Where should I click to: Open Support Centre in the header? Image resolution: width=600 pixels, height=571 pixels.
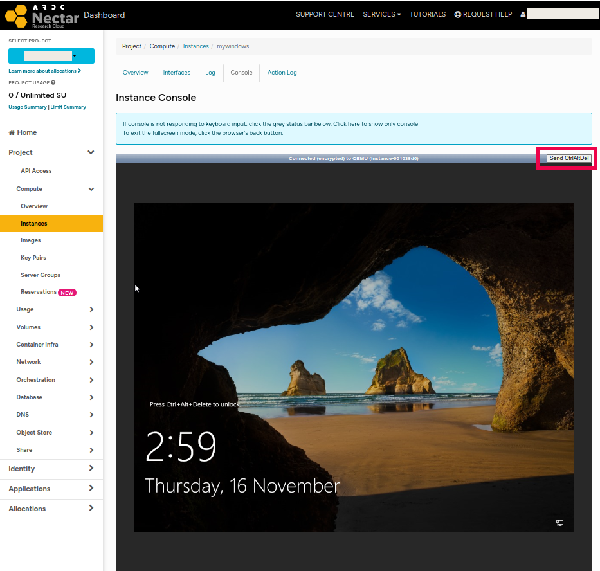[325, 15]
